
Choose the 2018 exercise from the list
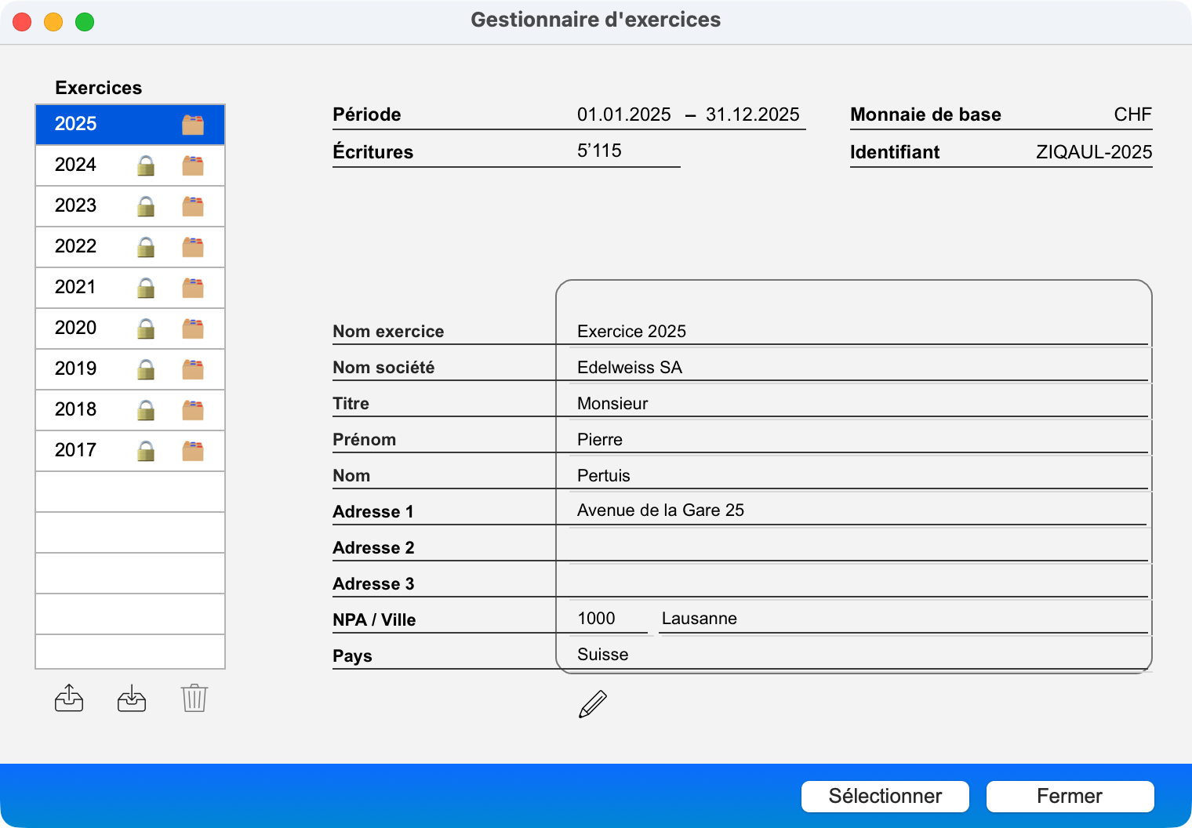tap(76, 410)
